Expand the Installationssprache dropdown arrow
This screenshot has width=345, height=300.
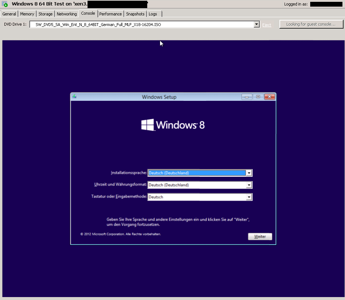click(x=249, y=173)
